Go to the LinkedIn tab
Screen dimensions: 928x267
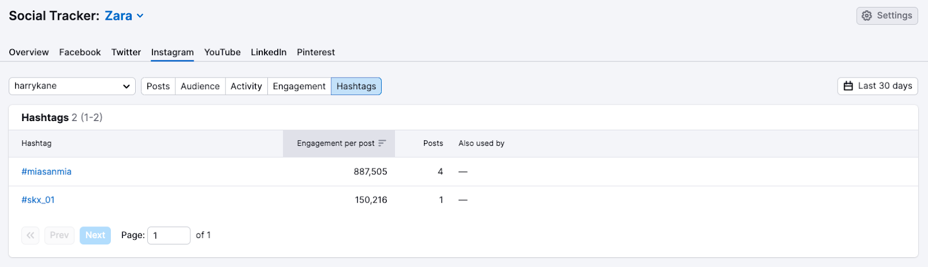(x=269, y=52)
